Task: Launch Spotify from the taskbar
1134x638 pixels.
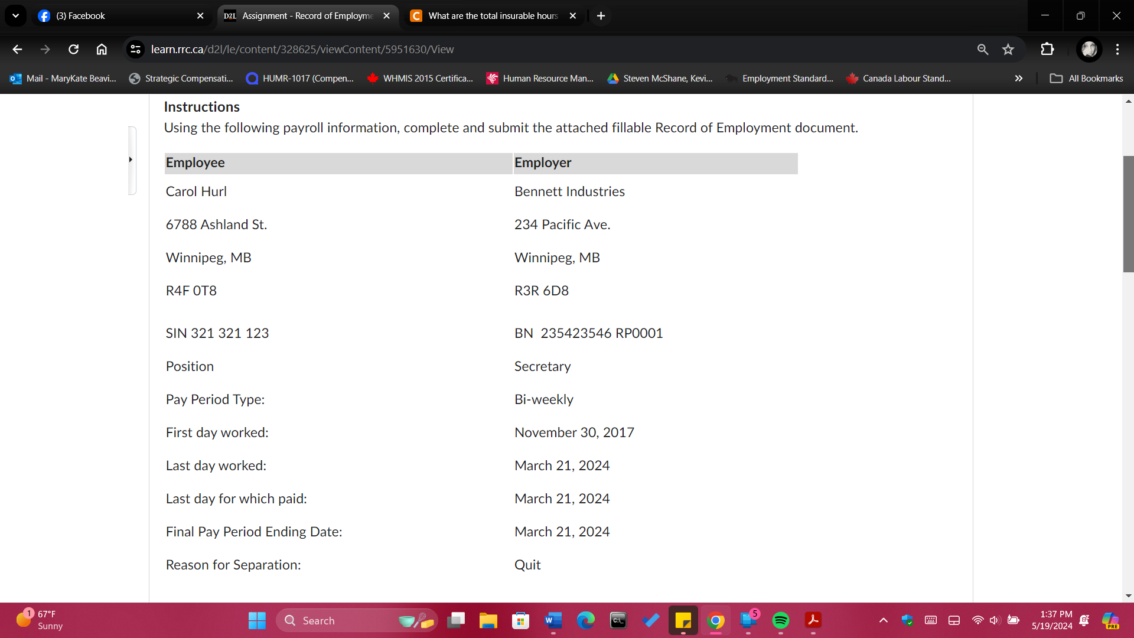Action: pos(781,620)
